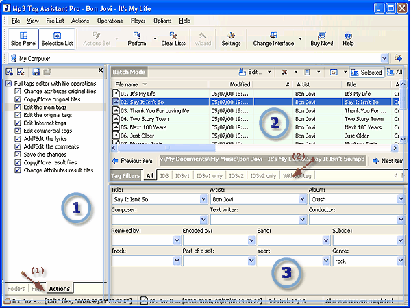The image size is (411, 308).
Task: Toggle Edit the original tags checkbox
Action: click(x=18, y=115)
